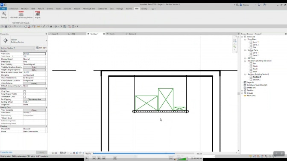
Task: Collapse the Graphics properties group
Action: (x=46, y=51)
